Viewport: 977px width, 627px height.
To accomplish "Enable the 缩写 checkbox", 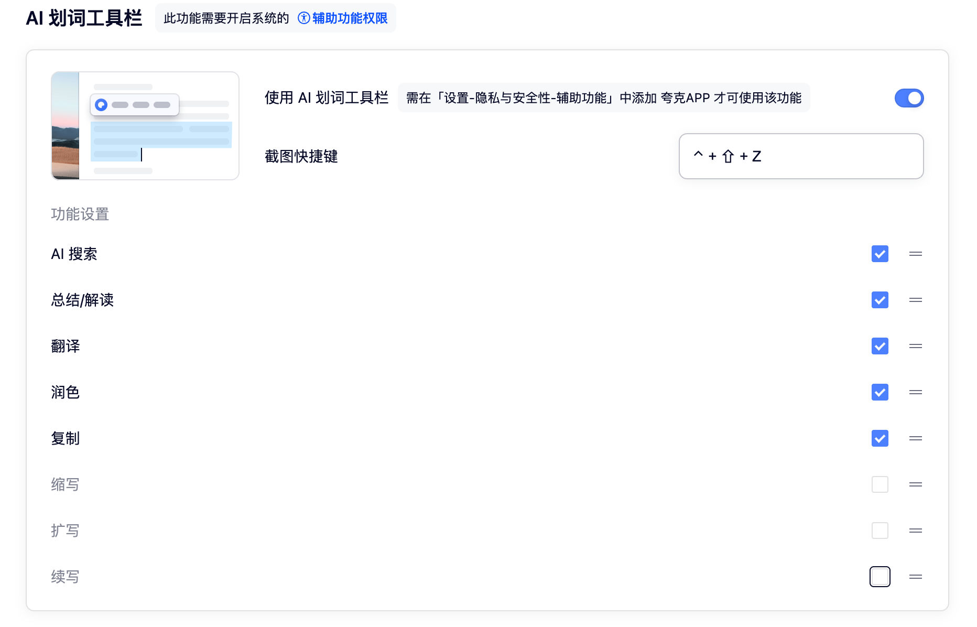I will point(880,484).
